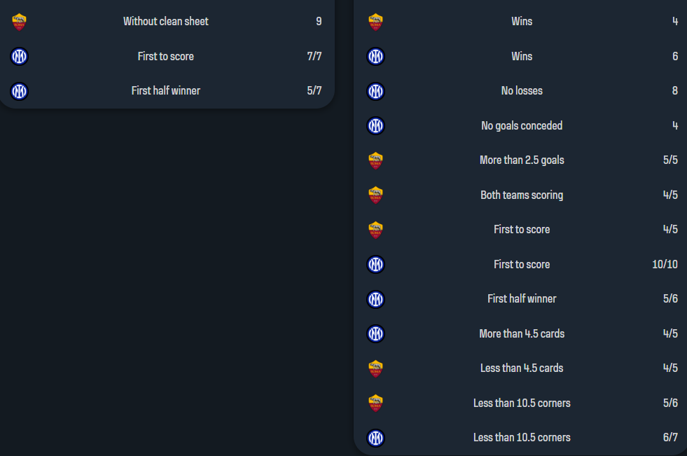Click Inter crest beside First to score 7/7
687x456 pixels.
coord(20,56)
